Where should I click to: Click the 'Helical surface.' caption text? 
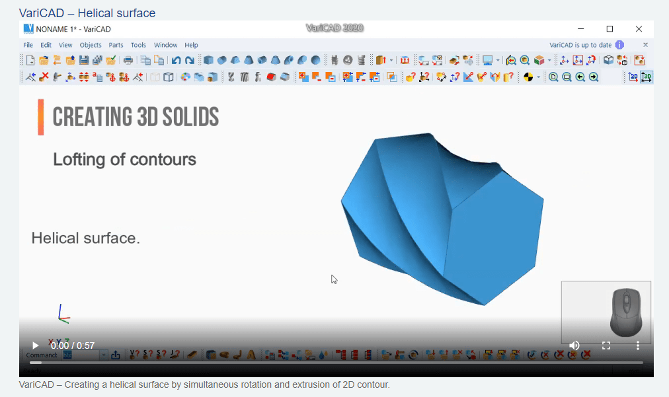86,238
